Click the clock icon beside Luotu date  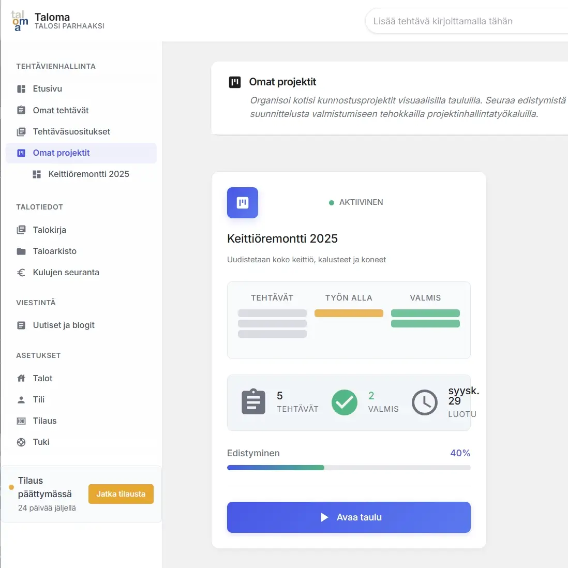click(424, 402)
